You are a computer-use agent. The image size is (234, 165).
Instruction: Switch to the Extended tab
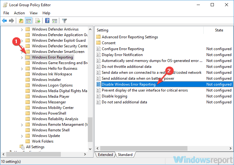(105, 155)
